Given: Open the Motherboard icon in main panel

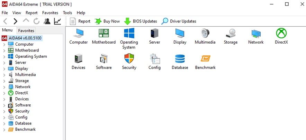Looking at the screenshot, I should click(103, 34).
